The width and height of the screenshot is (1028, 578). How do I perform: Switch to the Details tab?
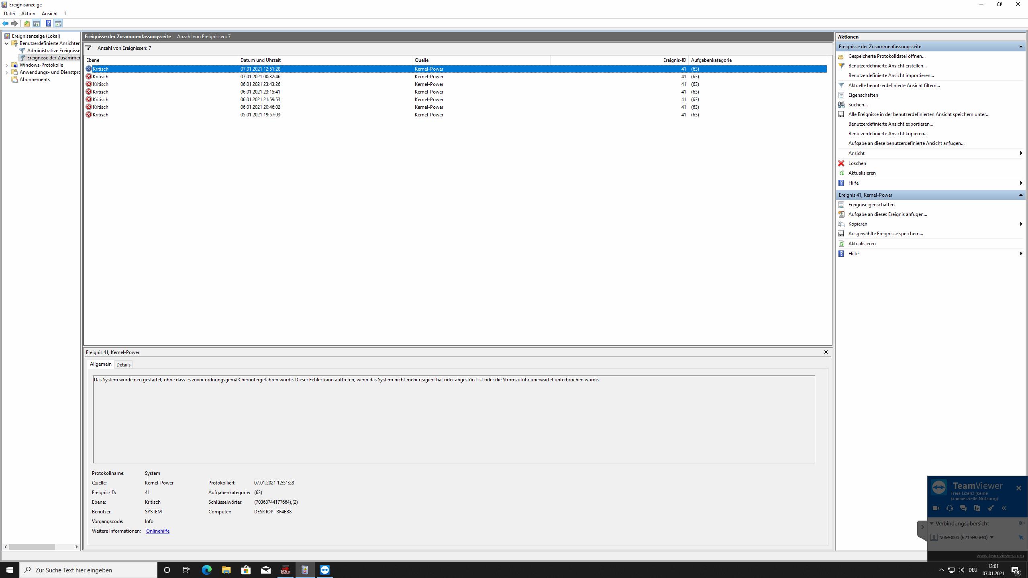coord(123,364)
